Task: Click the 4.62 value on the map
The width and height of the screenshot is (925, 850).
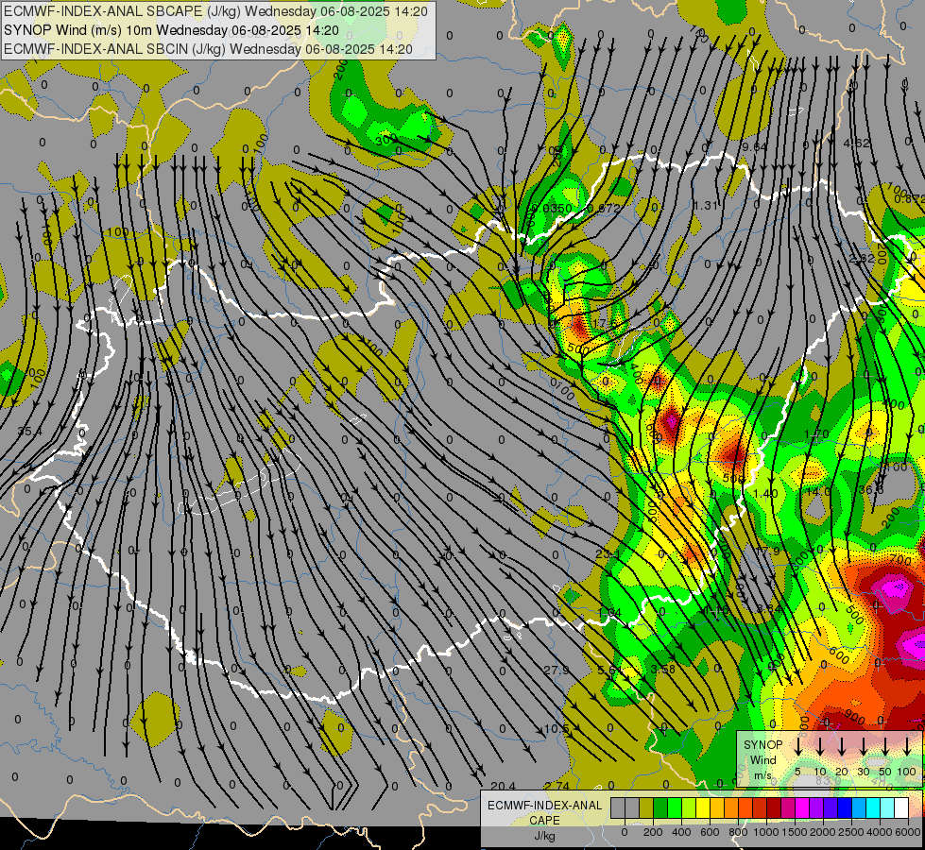Action: click(x=857, y=143)
